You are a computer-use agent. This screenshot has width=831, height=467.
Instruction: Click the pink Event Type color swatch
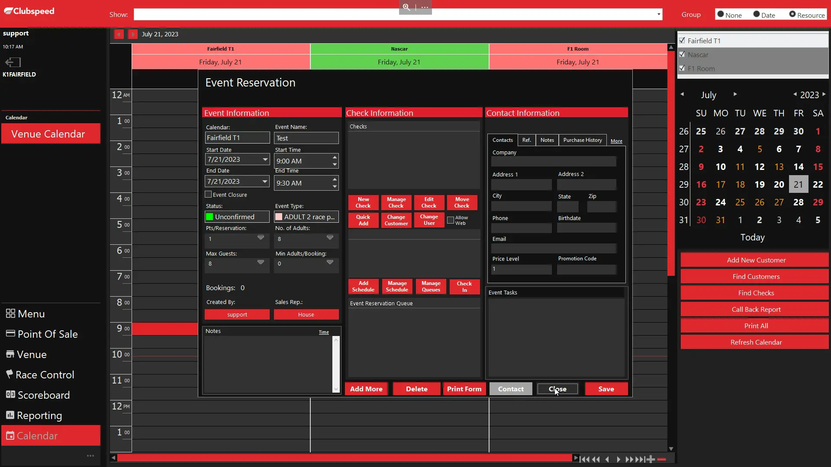pos(279,217)
